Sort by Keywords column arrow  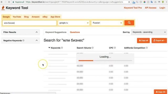pyautogui.click(x=49, y=48)
